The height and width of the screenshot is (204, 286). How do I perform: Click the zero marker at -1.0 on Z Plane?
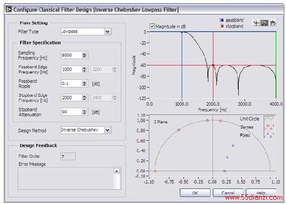(155, 171)
